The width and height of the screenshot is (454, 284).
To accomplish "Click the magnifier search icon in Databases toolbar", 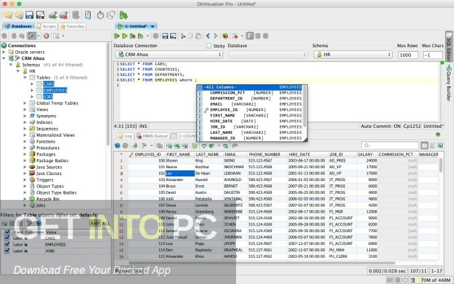I will click(x=56, y=36).
